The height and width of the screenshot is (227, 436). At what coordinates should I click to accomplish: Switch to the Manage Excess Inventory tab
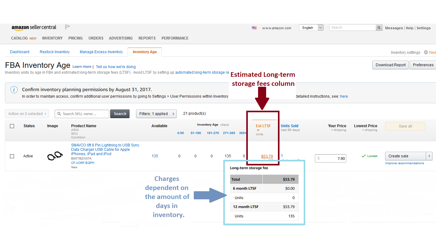coord(101,52)
